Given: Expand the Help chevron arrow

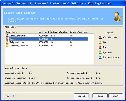Looking at the screenshot, I should pyautogui.click(x=13, y=96).
